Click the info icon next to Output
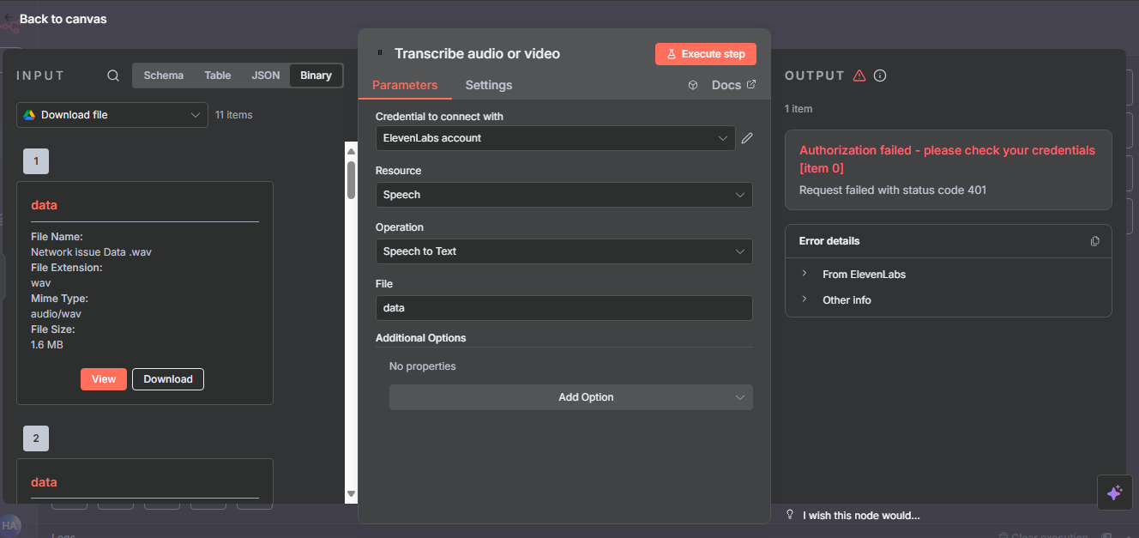 880,76
